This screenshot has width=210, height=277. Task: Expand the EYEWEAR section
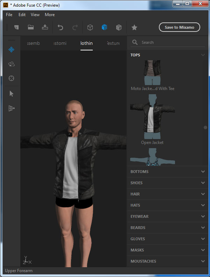(168, 216)
